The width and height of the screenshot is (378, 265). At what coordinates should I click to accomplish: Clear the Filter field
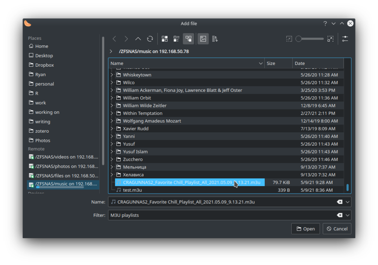[340, 215]
